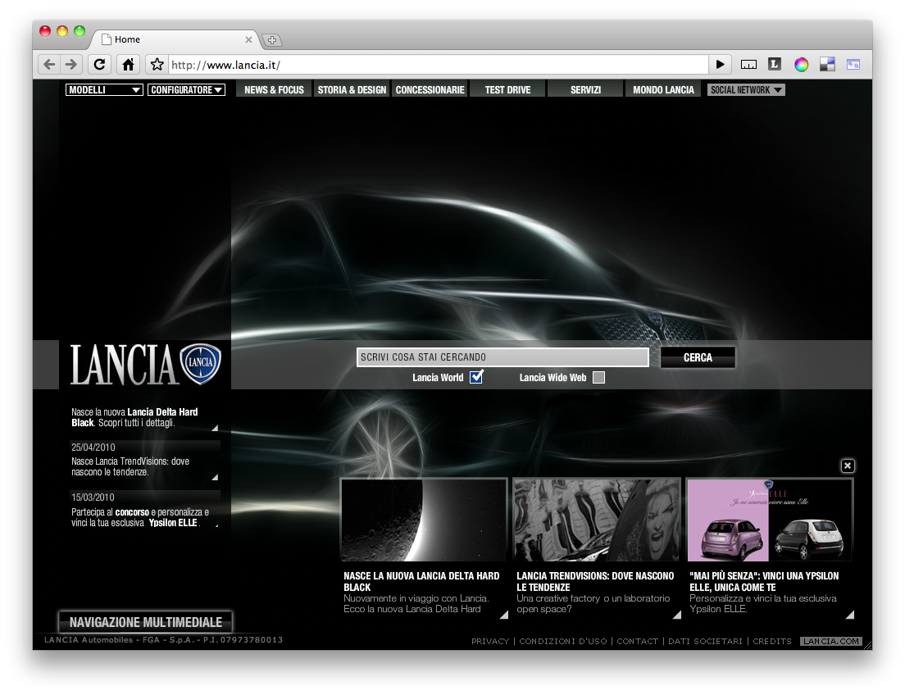Screen dimensions: 905x695
Task: Open the browser home page icon
Action: 128,65
